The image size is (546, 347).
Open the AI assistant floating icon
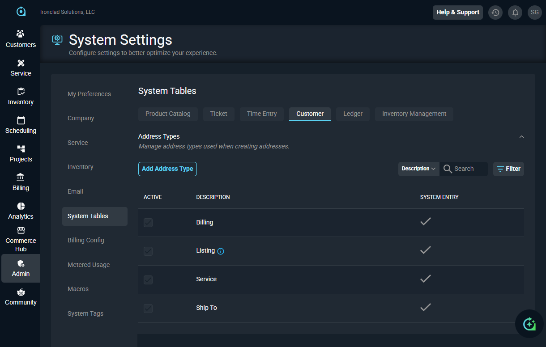point(529,324)
